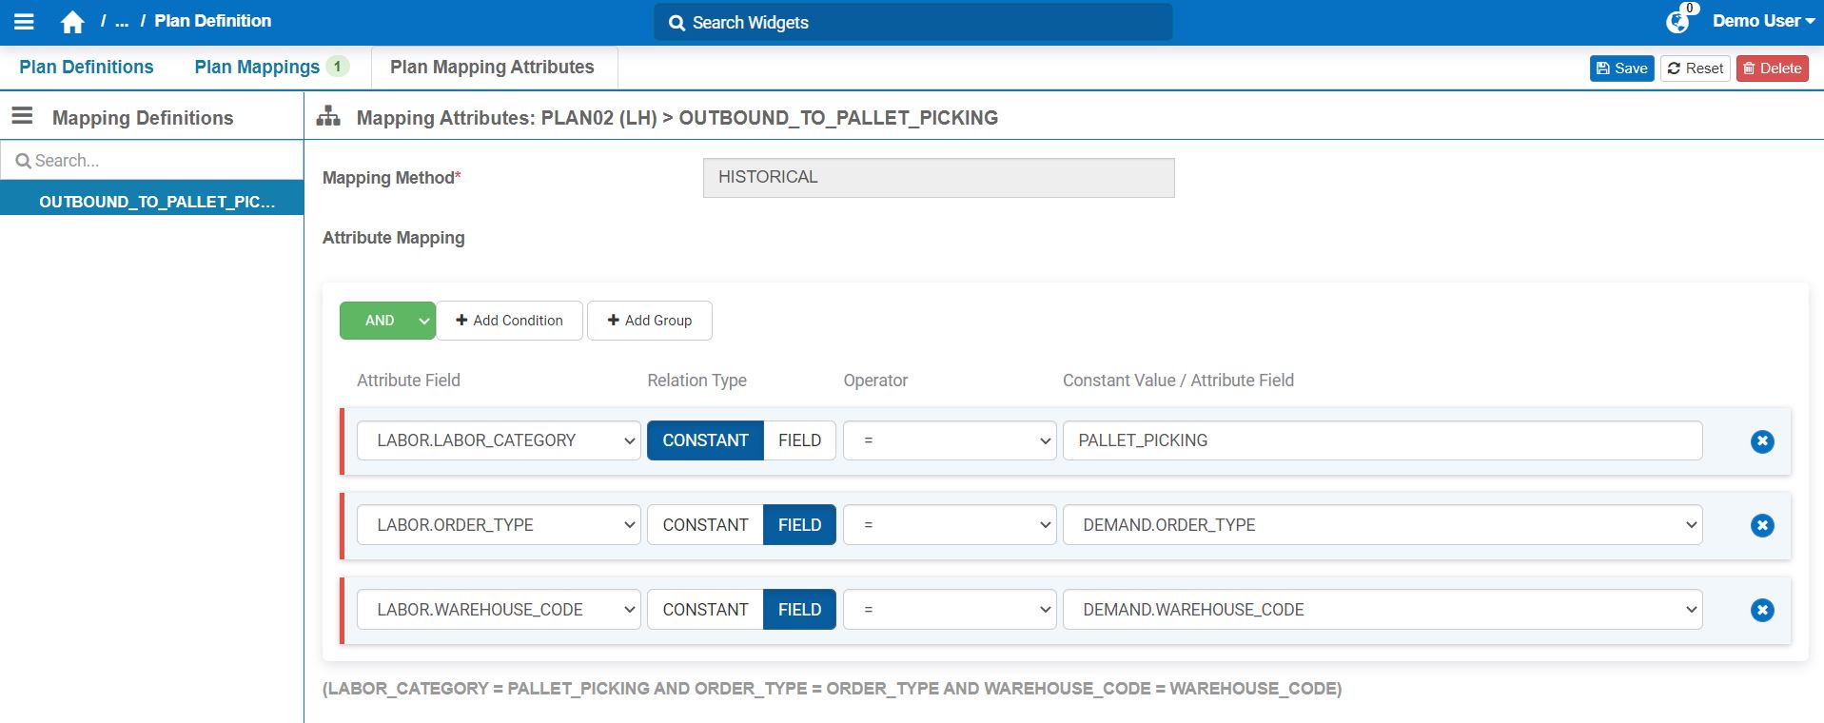
Task: Switch LABOR_CATEGORY row to FIELD relation
Action: tap(798, 440)
